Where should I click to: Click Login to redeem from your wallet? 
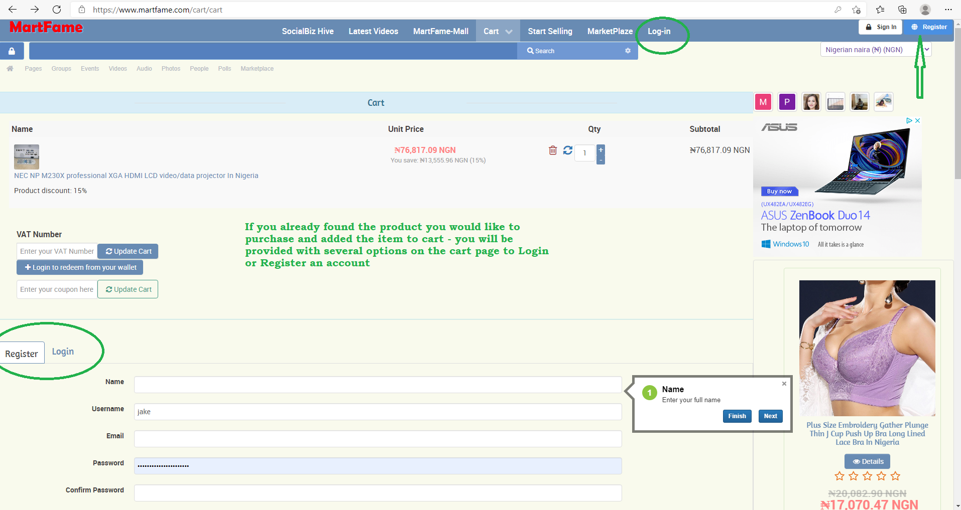point(80,267)
